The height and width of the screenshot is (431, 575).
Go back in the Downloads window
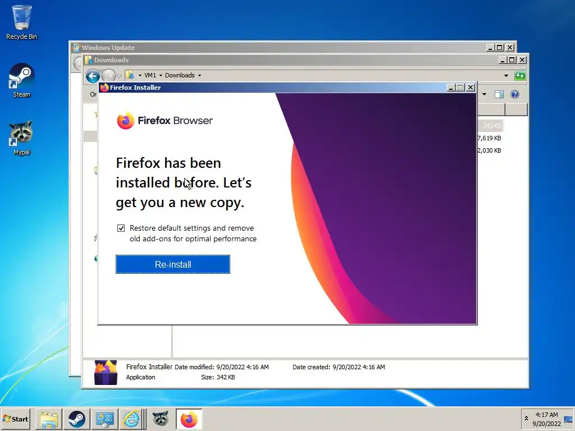[93, 76]
